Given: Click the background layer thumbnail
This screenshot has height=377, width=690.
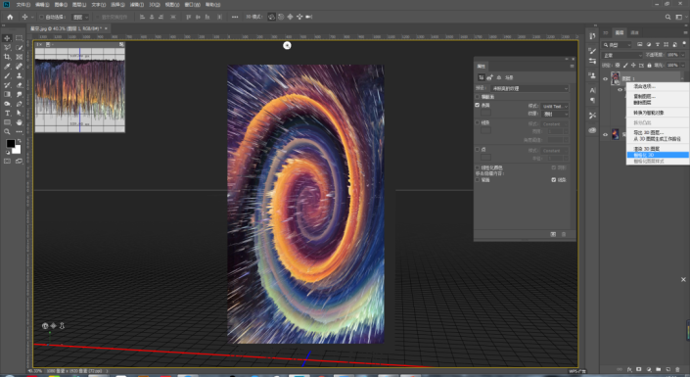Looking at the screenshot, I should click(616, 134).
